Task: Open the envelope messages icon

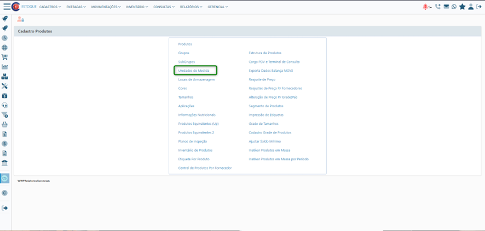Action: [x=446, y=7]
